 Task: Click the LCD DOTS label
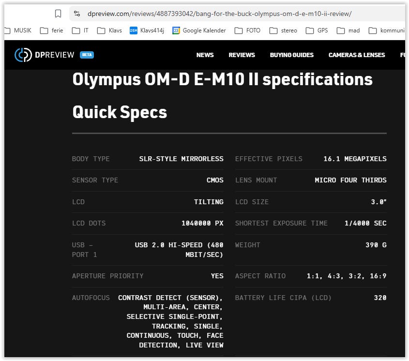89,223
